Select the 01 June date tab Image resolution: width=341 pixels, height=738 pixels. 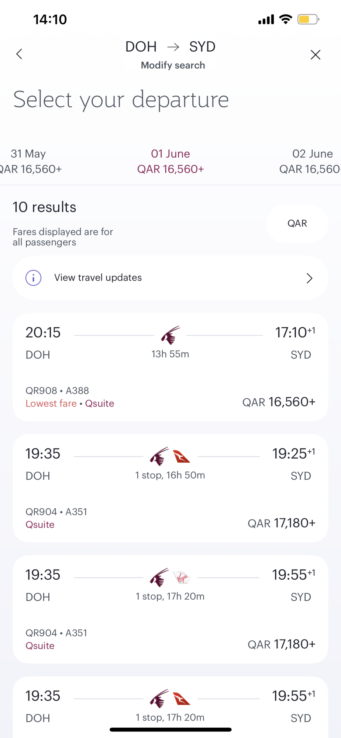(x=170, y=161)
